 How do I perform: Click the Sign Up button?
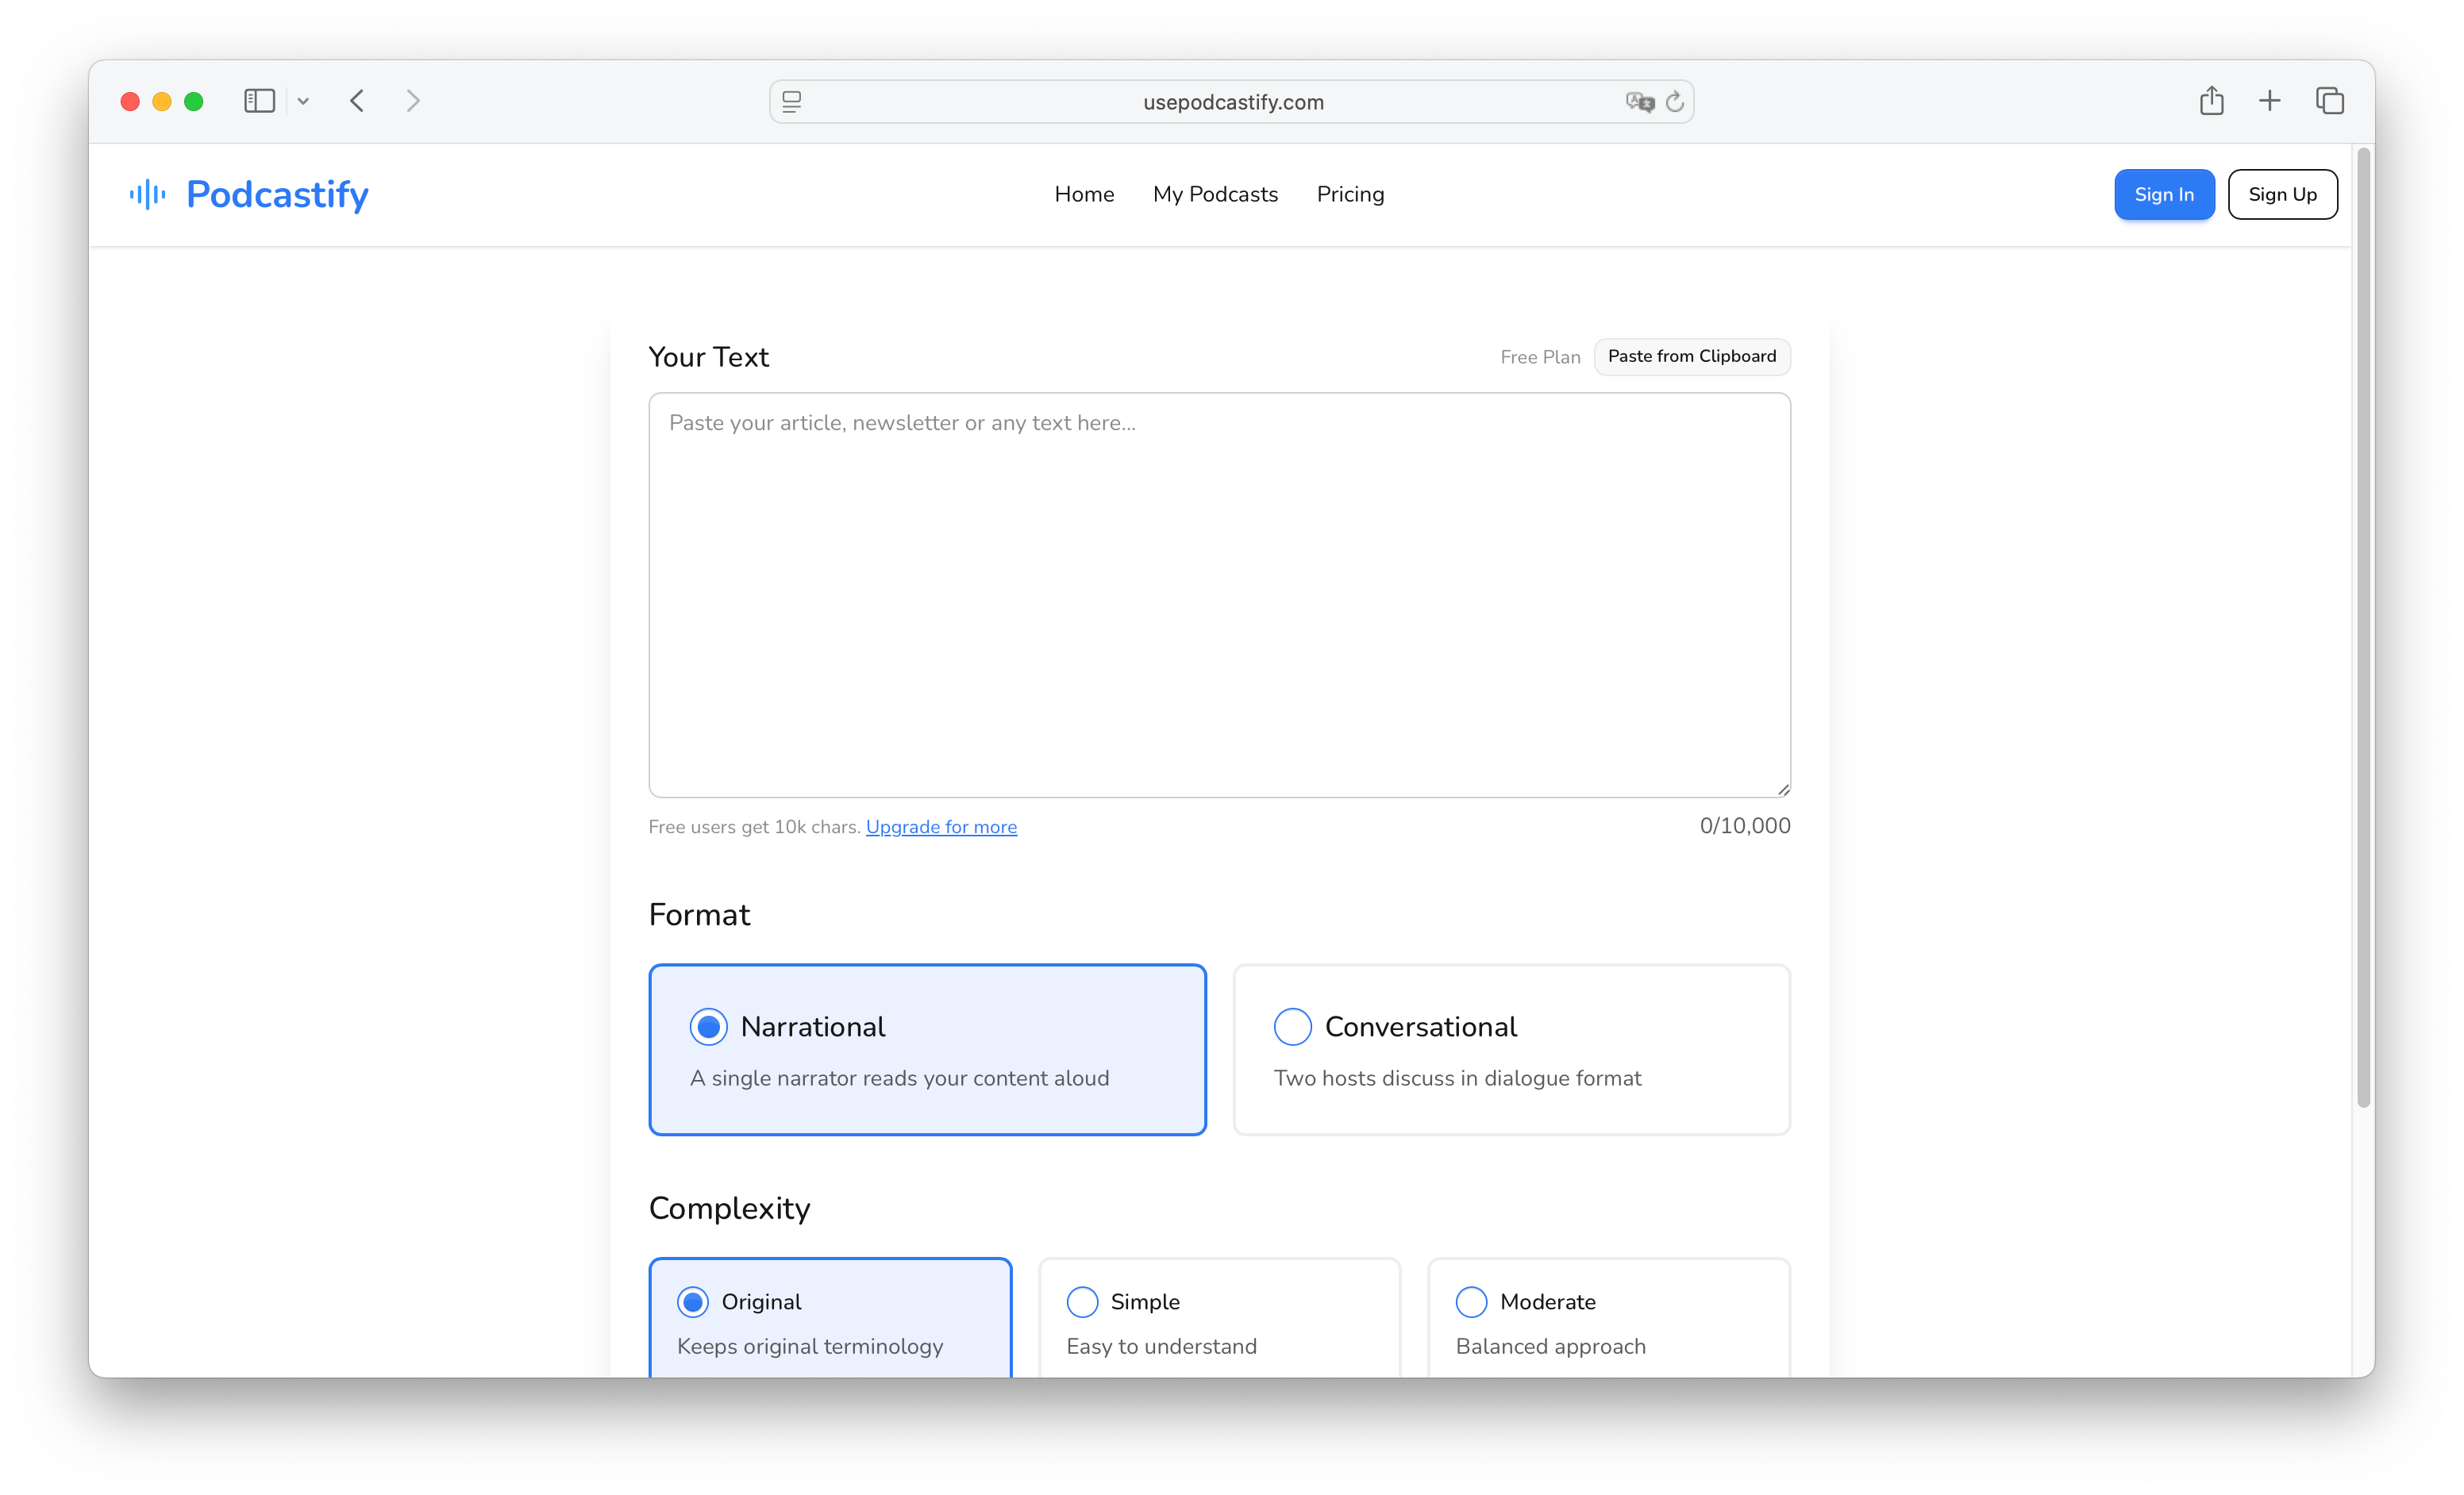click(2282, 194)
